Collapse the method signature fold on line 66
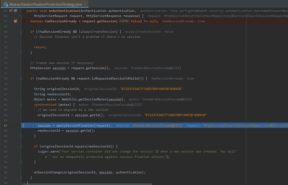This screenshot has width=288, height=185. (21, 16)
